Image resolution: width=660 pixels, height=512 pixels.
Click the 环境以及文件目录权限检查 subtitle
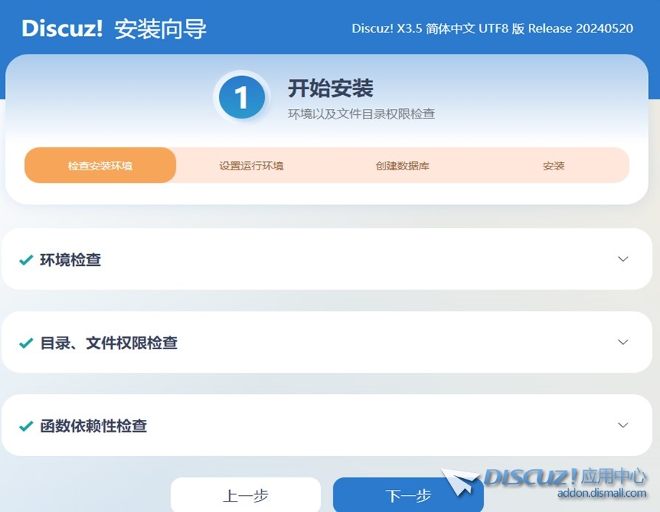(361, 114)
